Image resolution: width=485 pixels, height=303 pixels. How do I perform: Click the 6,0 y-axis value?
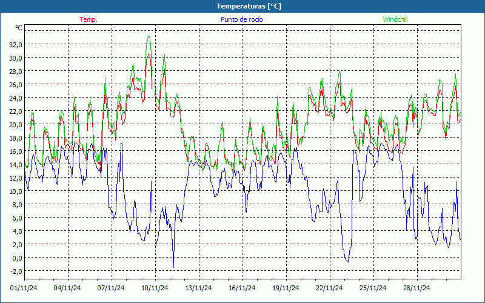(17, 218)
